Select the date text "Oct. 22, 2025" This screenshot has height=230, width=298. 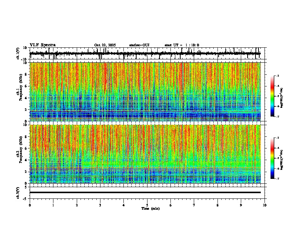pos(105,45)
